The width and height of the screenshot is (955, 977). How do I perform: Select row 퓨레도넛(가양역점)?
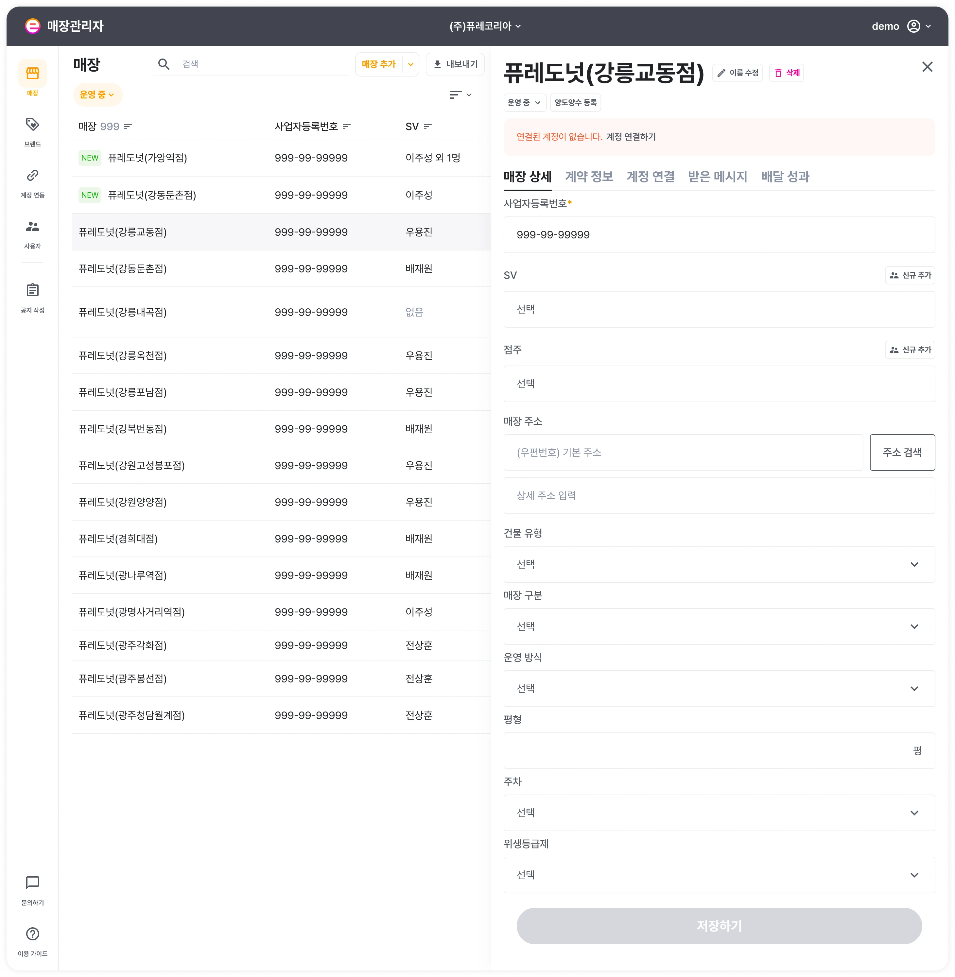pyautogui.click(x=281, y=158)
